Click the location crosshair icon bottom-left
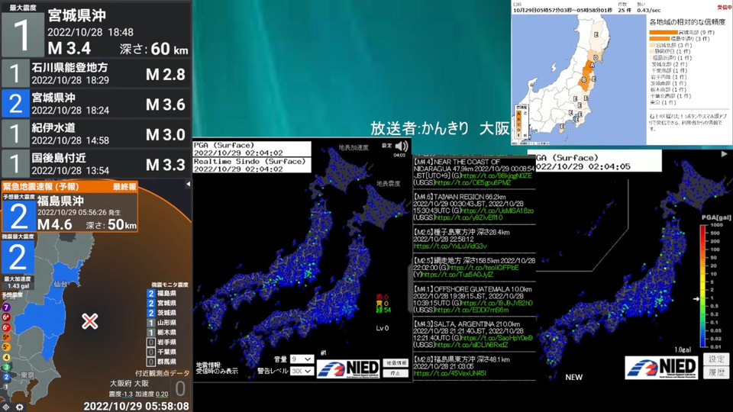Image resolution: width=733 pixels, height=412 pixels. (6, 407)
